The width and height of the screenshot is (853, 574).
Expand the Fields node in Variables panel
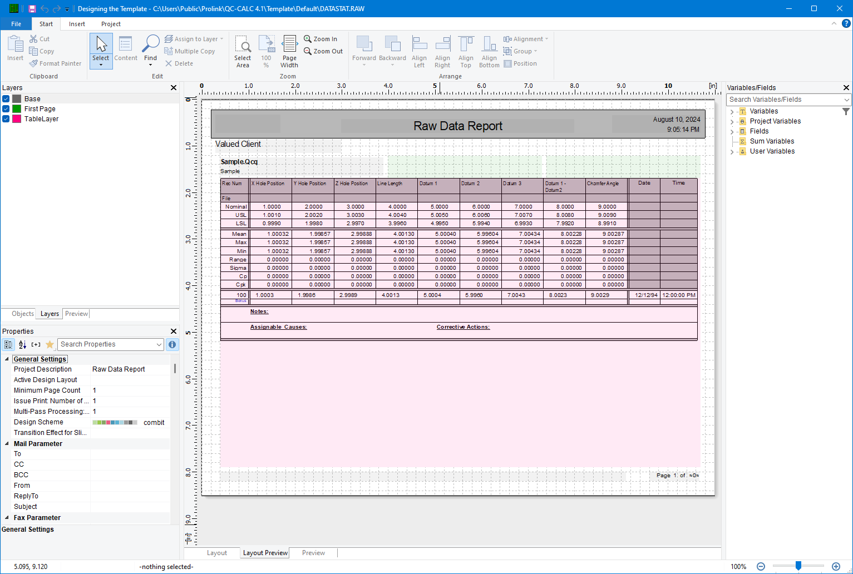[x=732, y=131]
